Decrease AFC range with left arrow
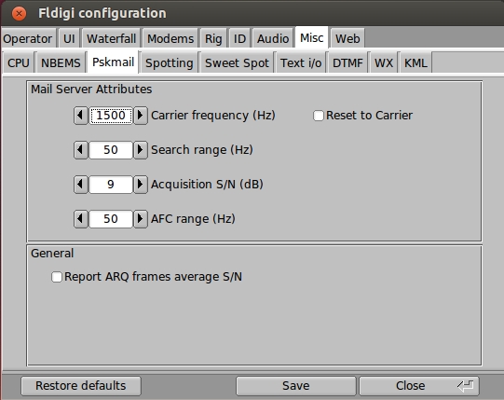504x400 pixels. point(81,219)
